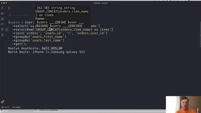Click the ->get(); line

click(x=19, y=44)
